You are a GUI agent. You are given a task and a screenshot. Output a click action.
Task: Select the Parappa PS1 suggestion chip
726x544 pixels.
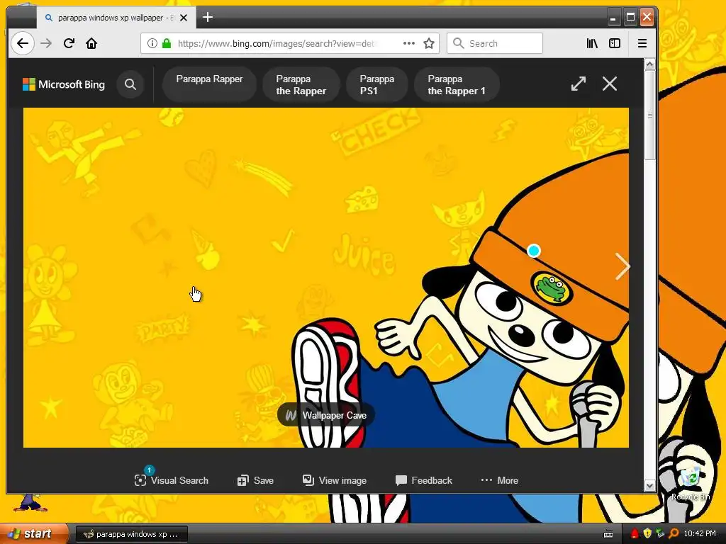(377, 84)
